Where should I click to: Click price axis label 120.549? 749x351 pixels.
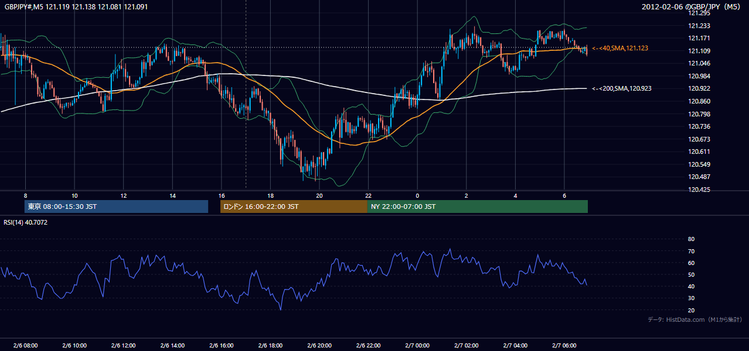[699, 164]
